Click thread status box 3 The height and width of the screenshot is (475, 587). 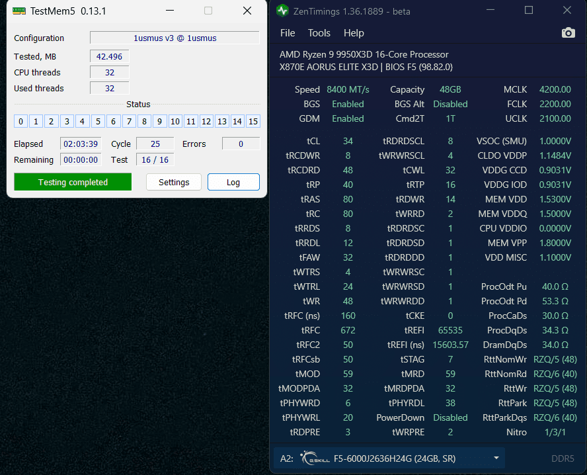(67, 121)
